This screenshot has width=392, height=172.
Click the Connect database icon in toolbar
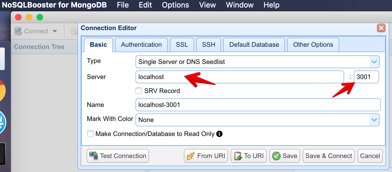point(18,31)
